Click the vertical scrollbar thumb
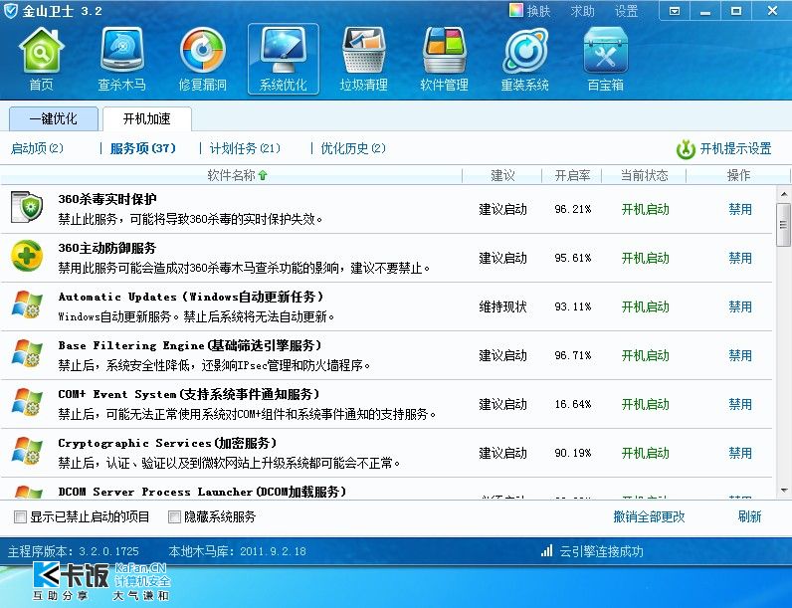 [783, 225]
